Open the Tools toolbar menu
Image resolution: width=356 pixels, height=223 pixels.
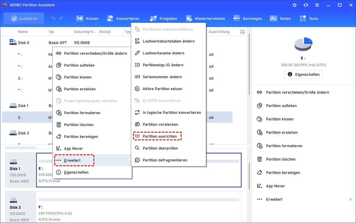tap(309, 18)
